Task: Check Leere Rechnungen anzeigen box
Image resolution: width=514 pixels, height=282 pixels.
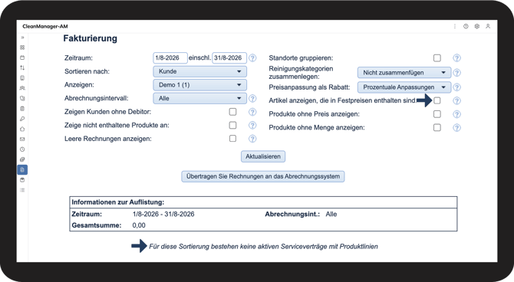Action: [x=232, y=138]
